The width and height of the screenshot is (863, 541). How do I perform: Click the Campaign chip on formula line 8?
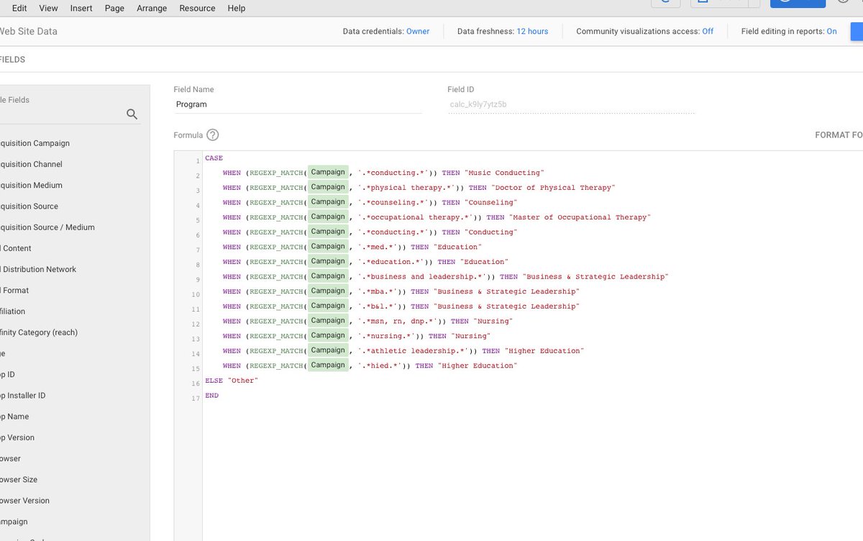pyautogui.click(x=328, y=261)
